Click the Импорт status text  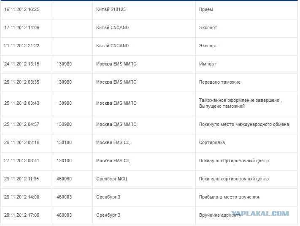click(208, 64)
